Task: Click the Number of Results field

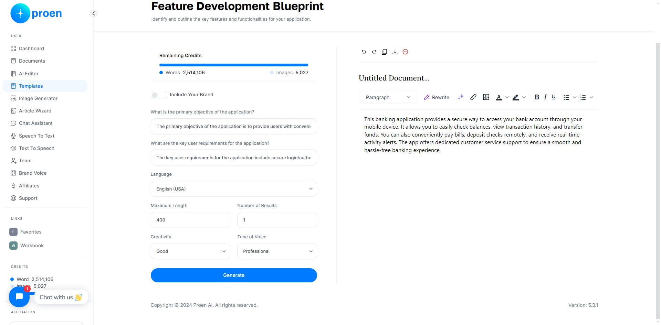Action: coord(277,220)
